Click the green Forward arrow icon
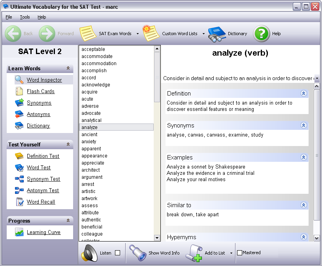322x266 pixels. point(47,34)
